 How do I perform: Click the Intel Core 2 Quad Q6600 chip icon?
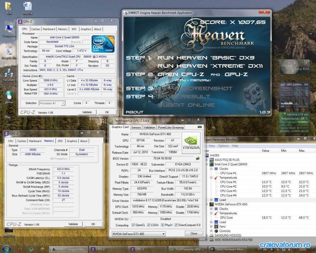(x=211, y=164)
